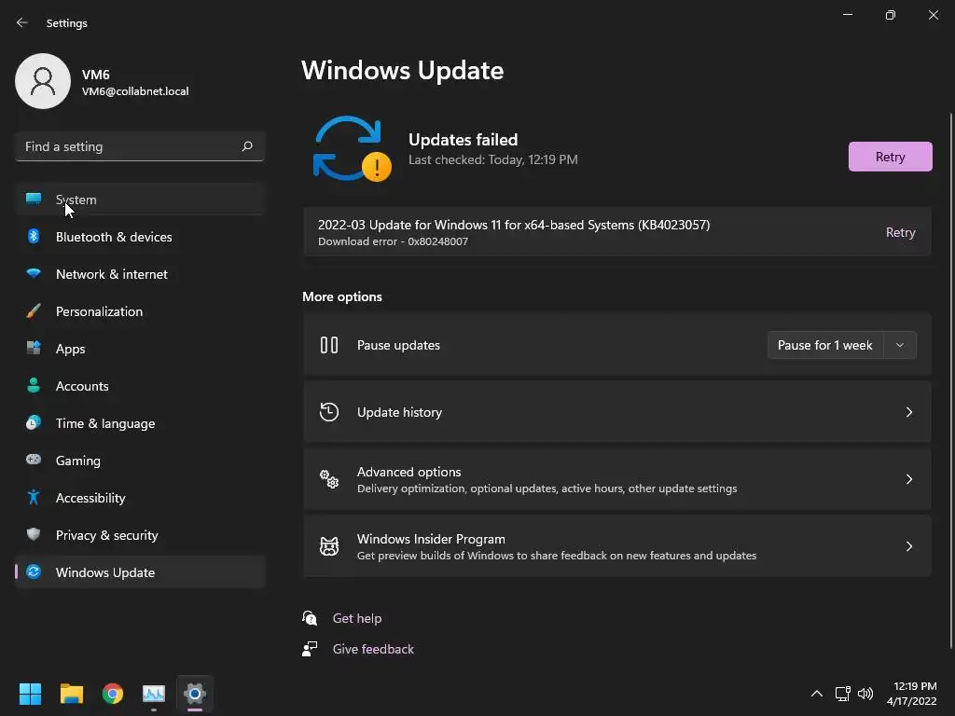Open the clock and date in the taskbar
955x716 pixels.
[912, 694]
